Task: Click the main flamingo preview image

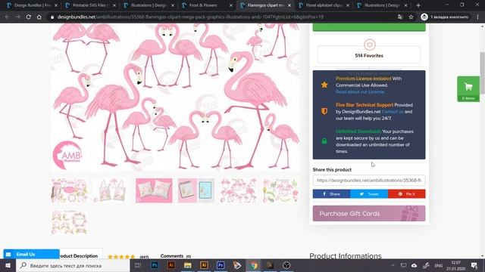Action: click(175, 97)
